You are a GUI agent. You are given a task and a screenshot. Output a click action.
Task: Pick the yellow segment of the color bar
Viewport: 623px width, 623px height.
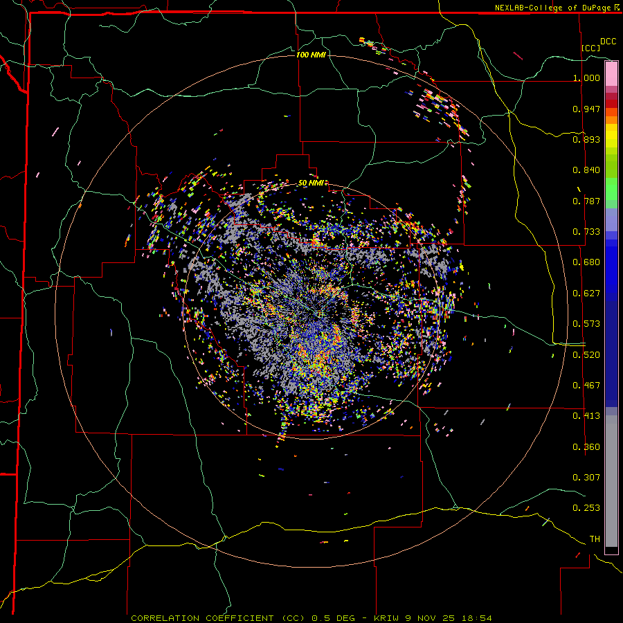[x=611, y=136]
